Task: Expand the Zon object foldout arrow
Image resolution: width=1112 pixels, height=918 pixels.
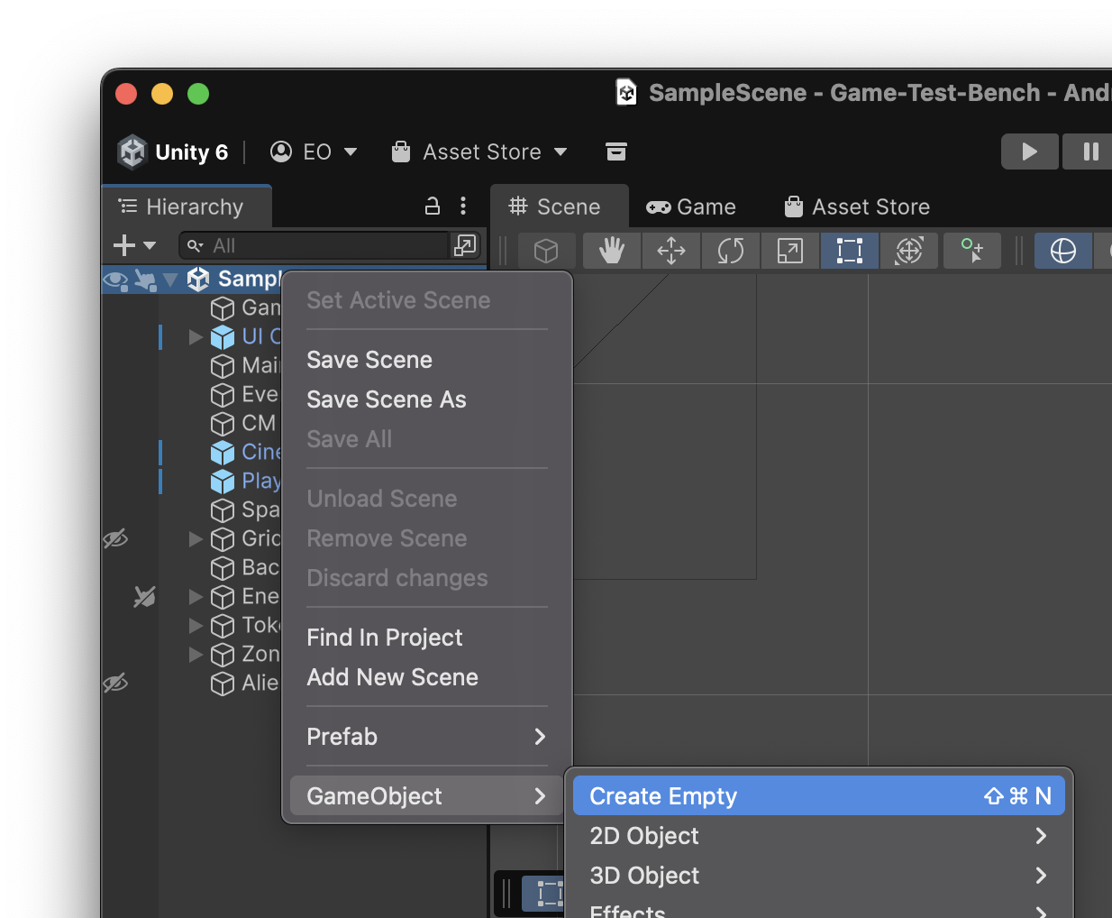Action: click(196, 655)
